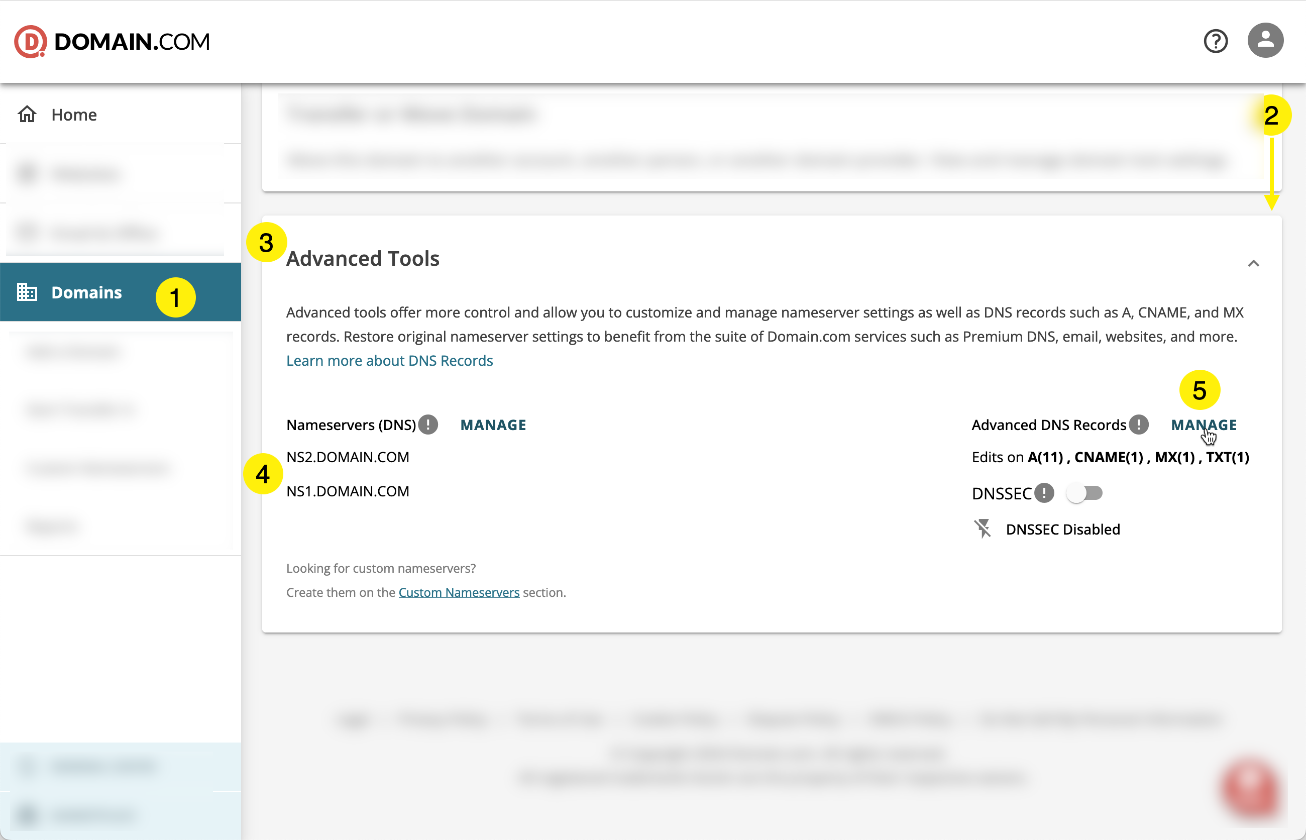Click MANAGE next to Nameservers (DNS)

[493, 425]
